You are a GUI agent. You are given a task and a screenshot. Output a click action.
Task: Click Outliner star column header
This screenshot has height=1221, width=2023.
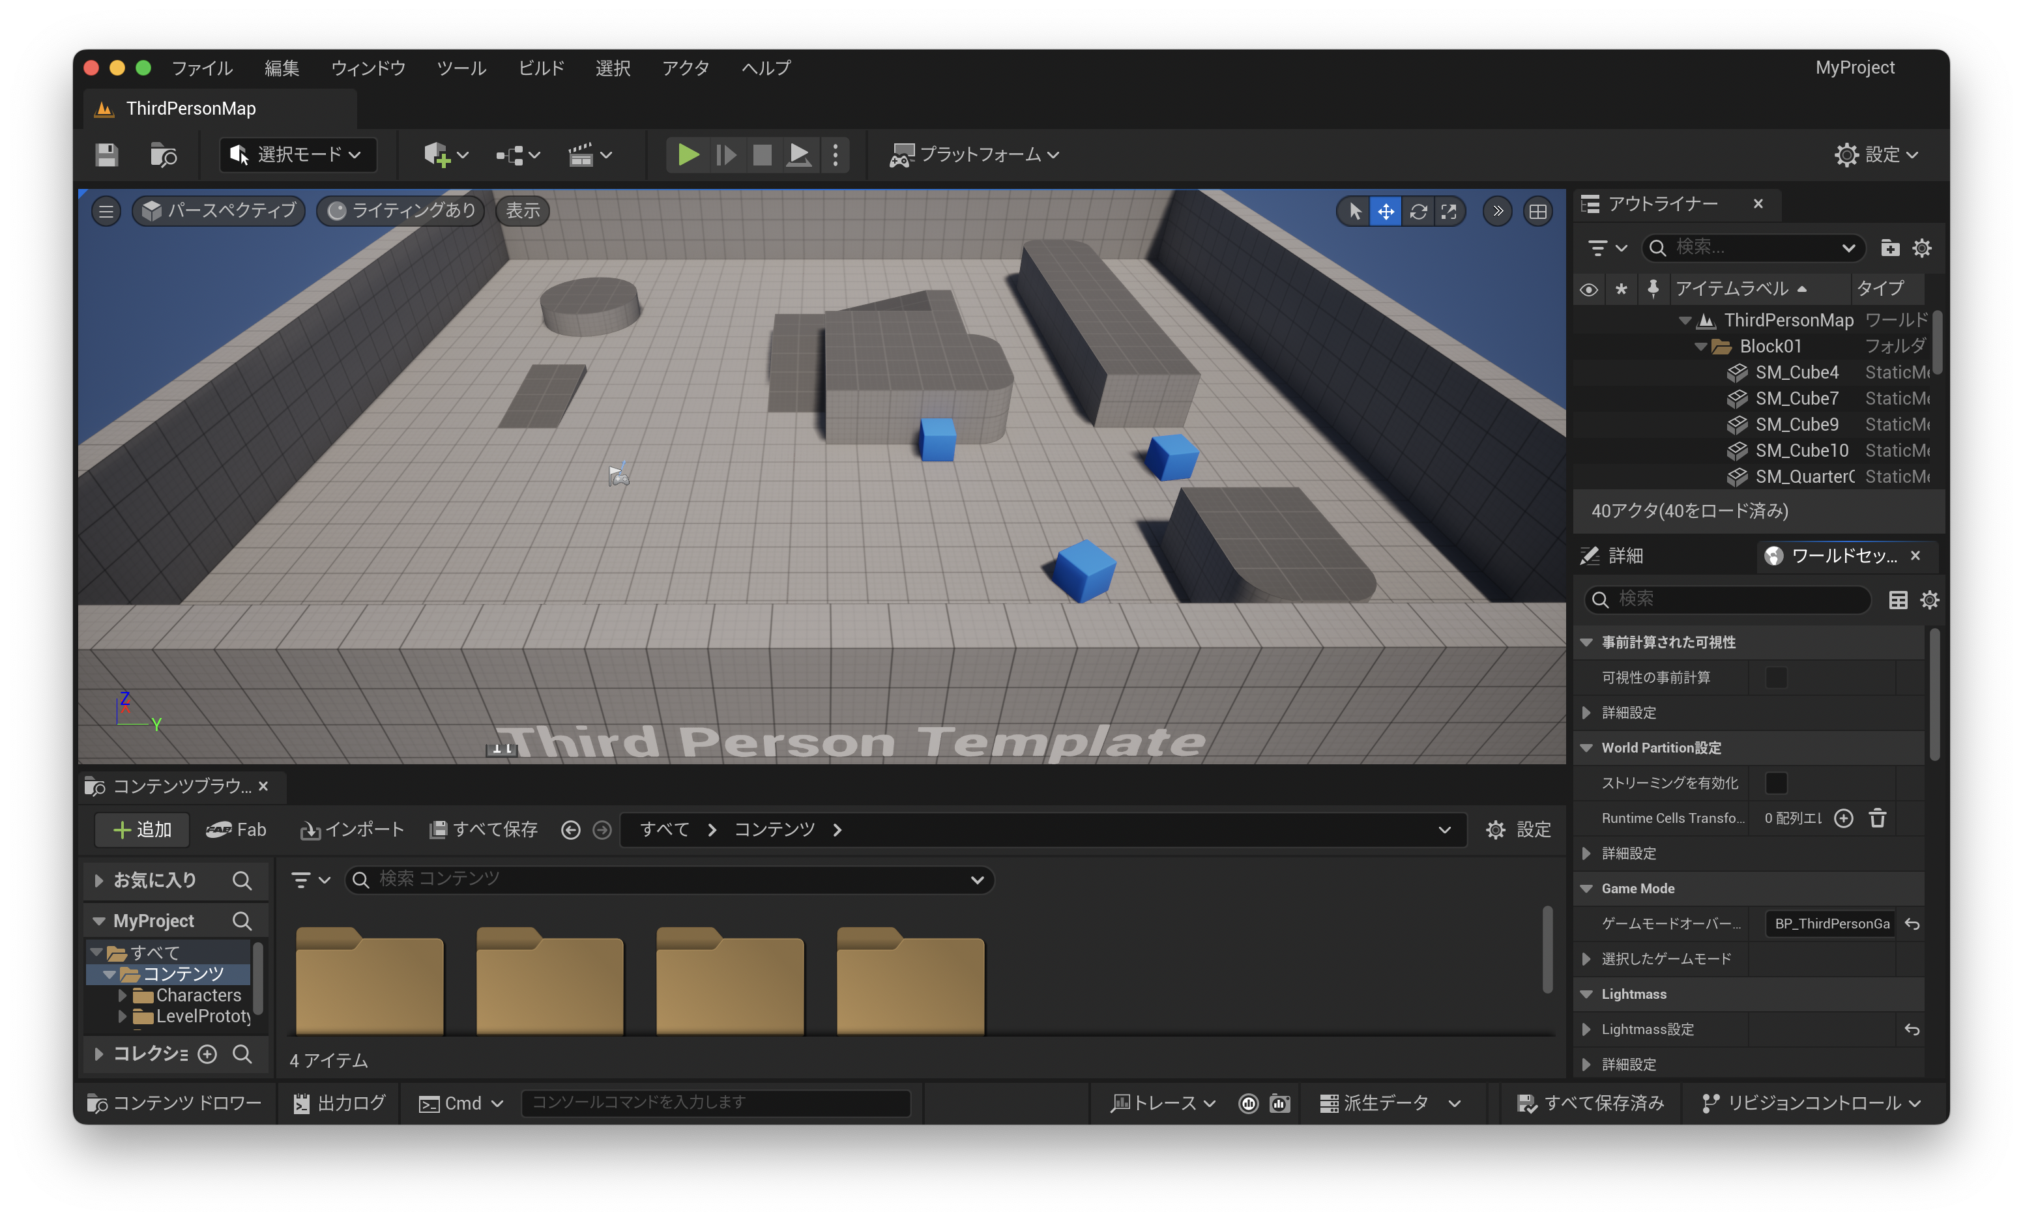tap(1621, 289)
